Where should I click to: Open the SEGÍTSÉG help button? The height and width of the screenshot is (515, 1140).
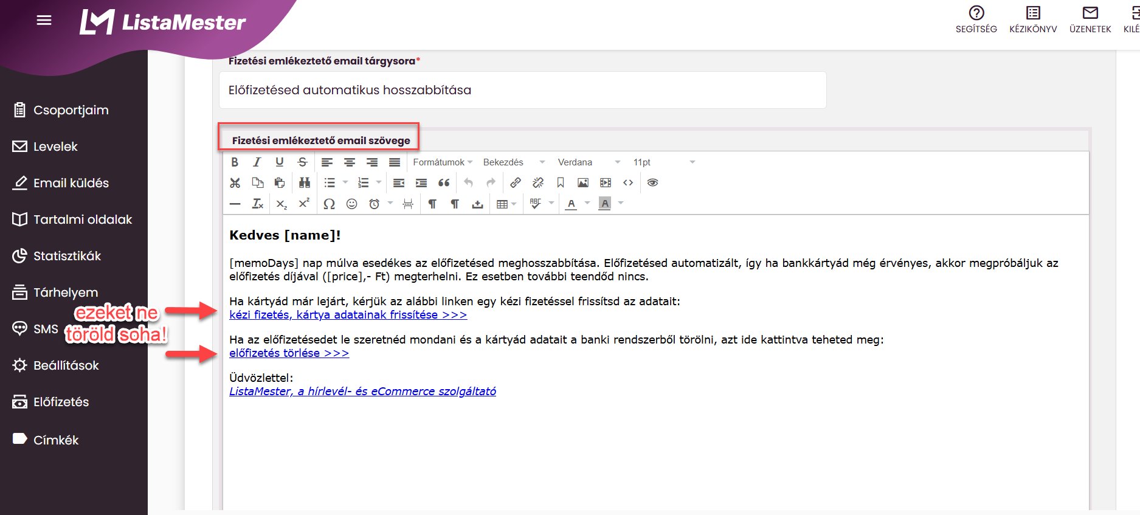pyautogui.click(x=976, y=19)
